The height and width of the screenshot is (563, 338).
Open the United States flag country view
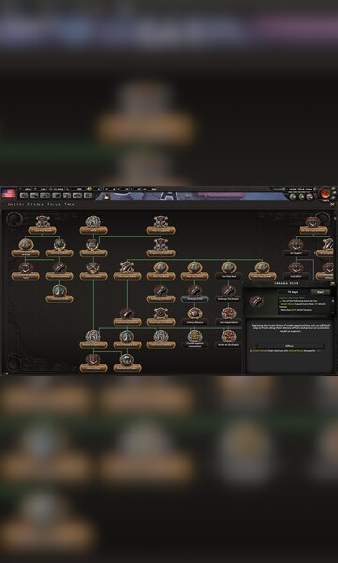[8, 193]
